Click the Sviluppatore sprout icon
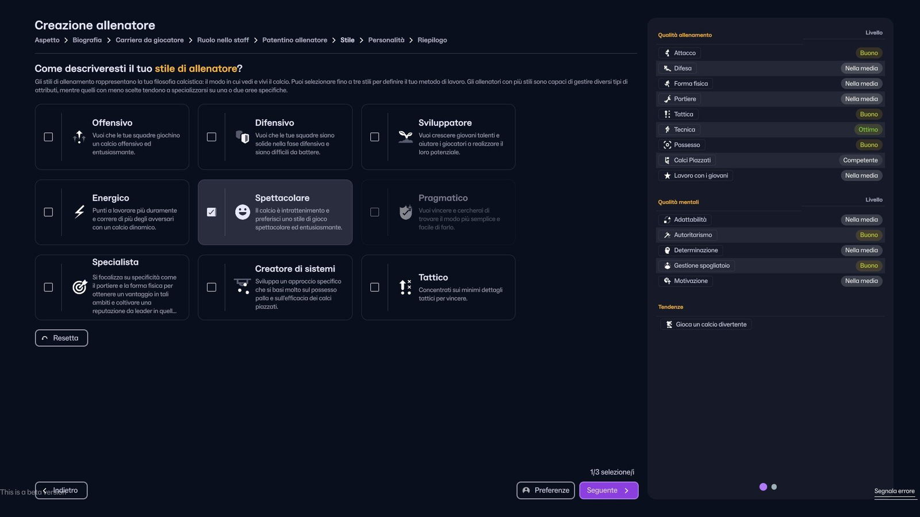The image size is (920, 517). 405,137
